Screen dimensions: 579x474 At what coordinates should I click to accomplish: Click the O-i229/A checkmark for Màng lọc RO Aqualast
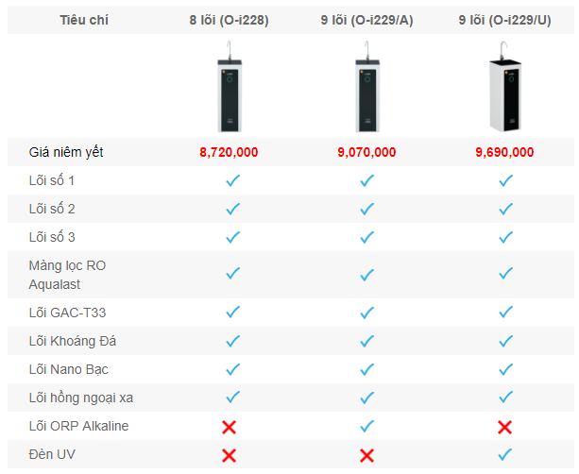[x=367, y=275]
